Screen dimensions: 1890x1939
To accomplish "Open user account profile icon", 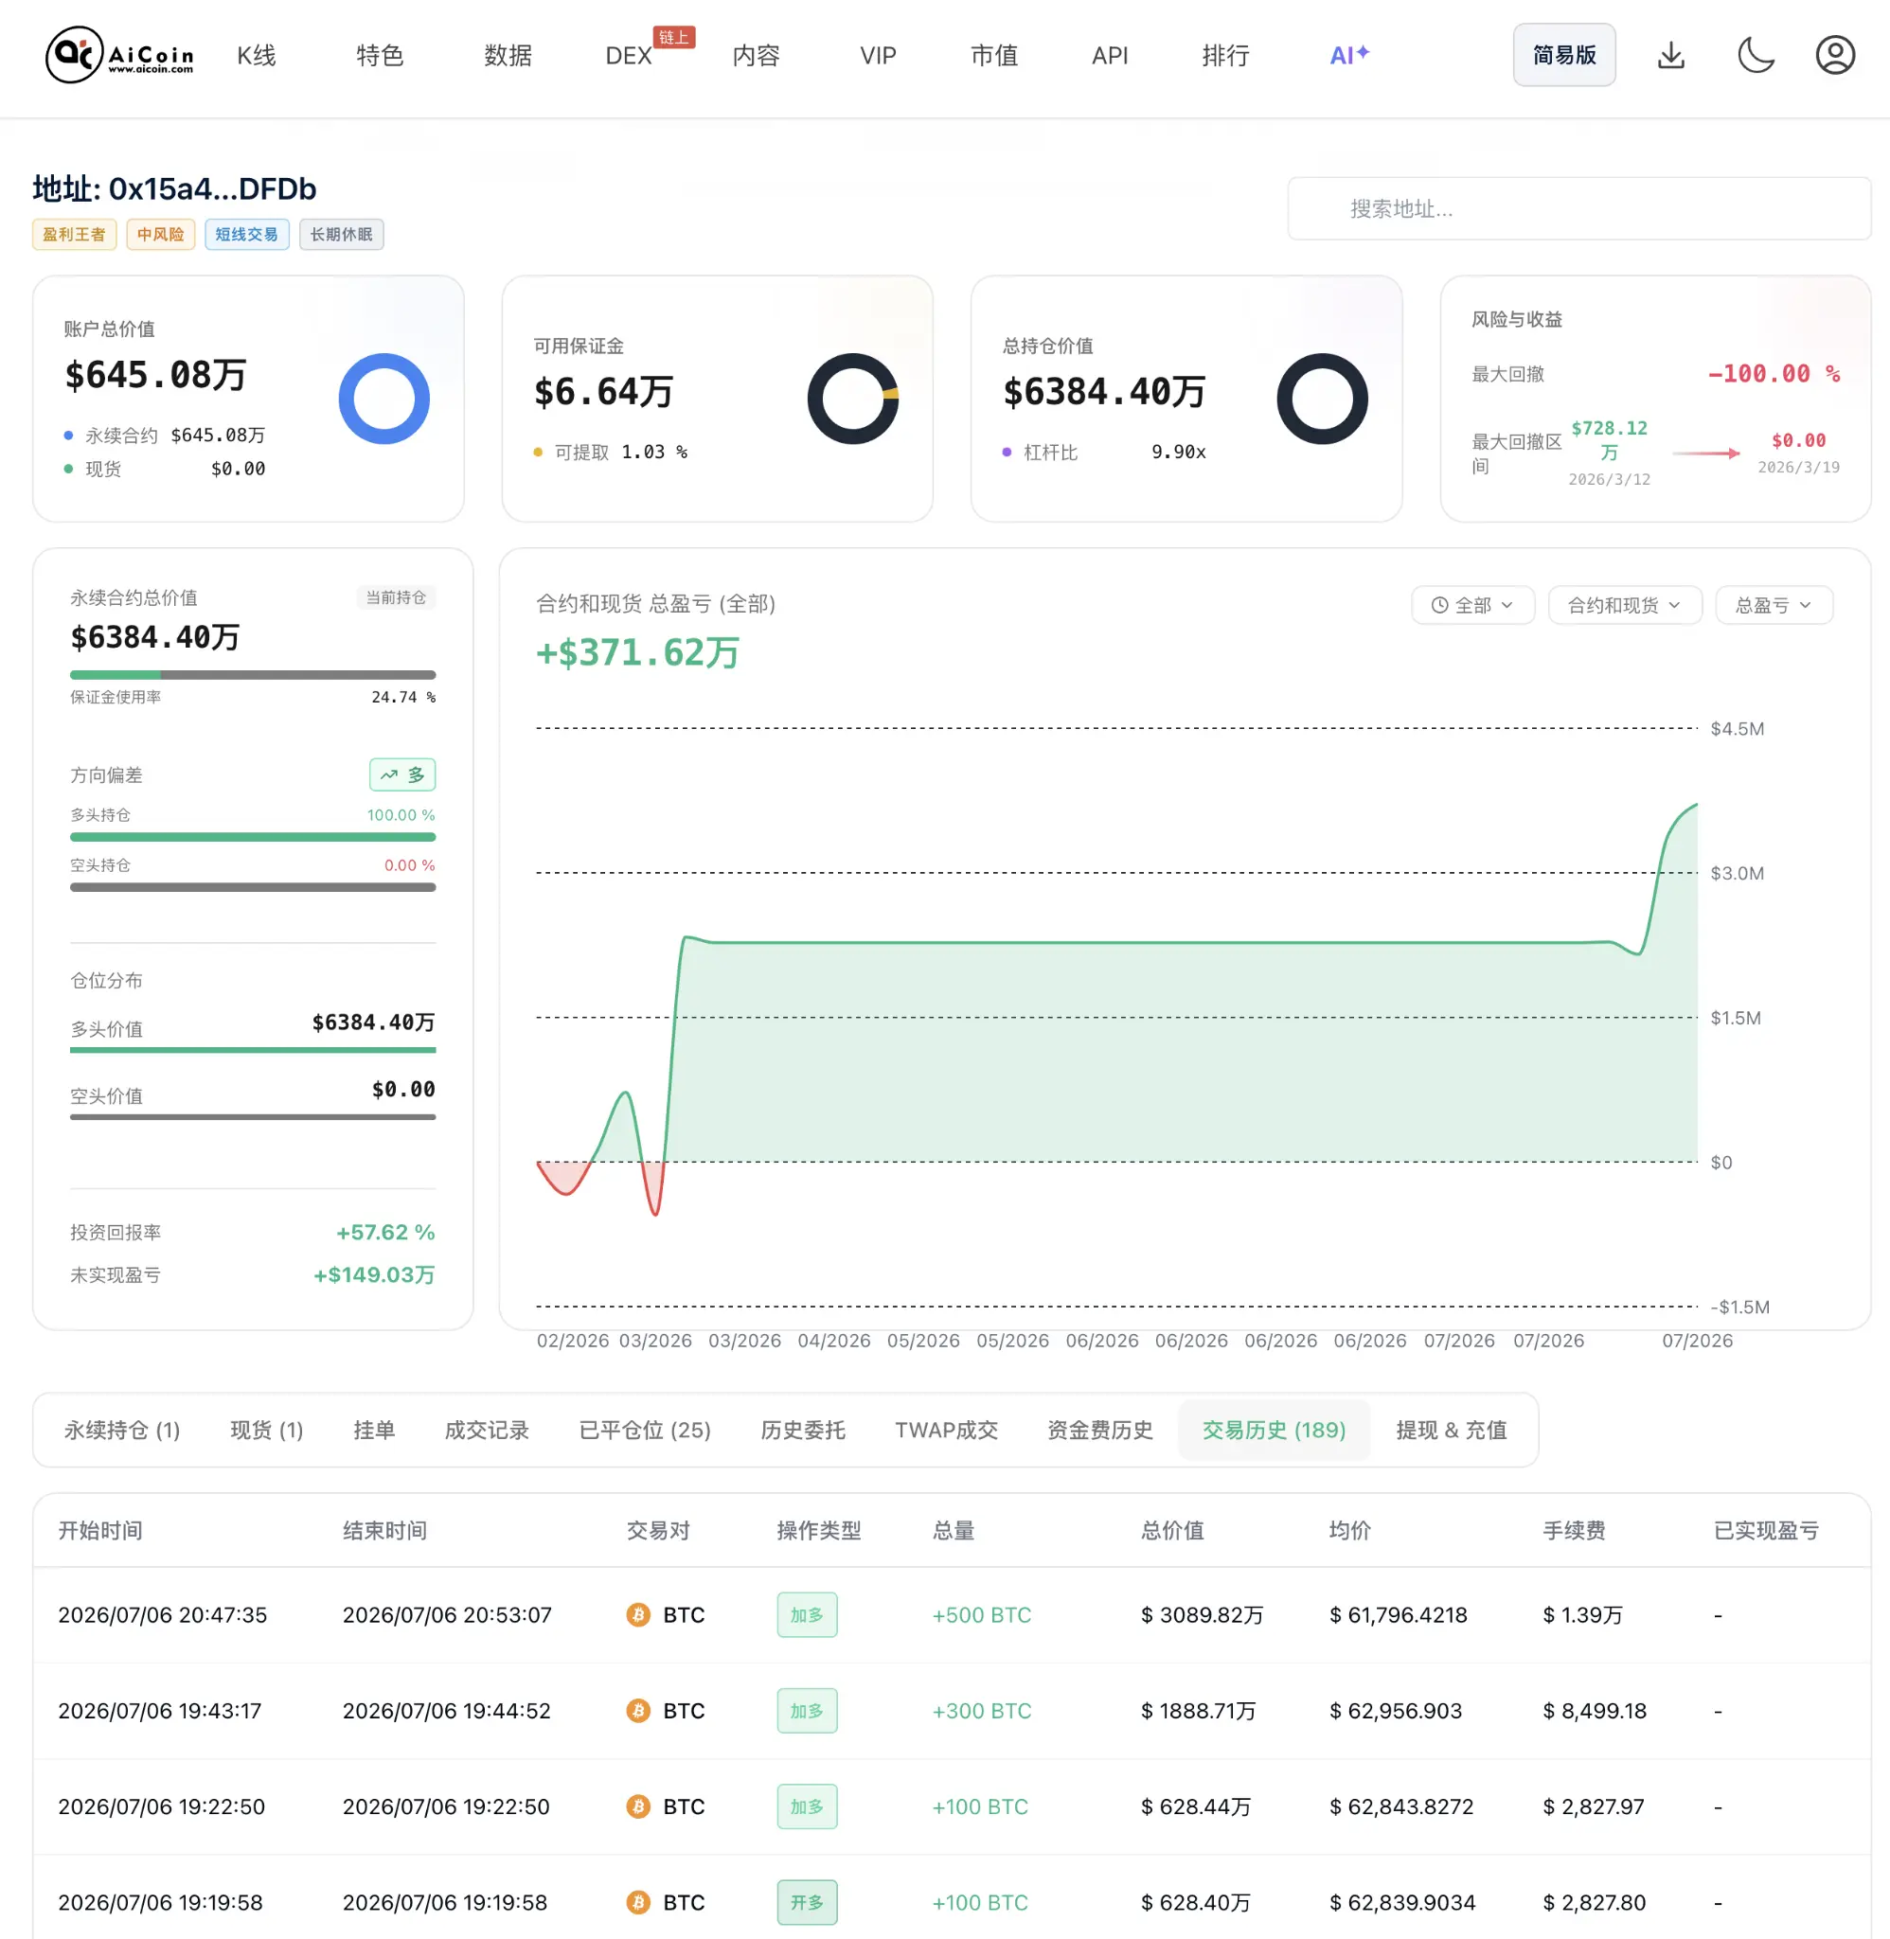I will [x=1834, y=55].
